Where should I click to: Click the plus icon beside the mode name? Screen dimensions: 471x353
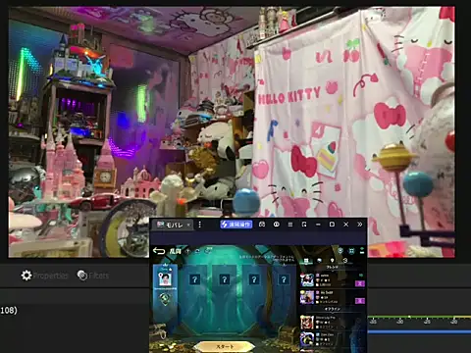pos(187,251)
